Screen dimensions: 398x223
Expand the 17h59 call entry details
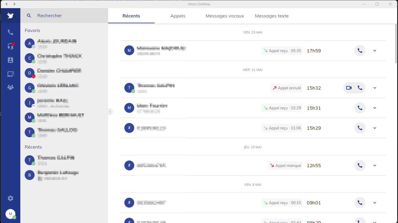375,51
